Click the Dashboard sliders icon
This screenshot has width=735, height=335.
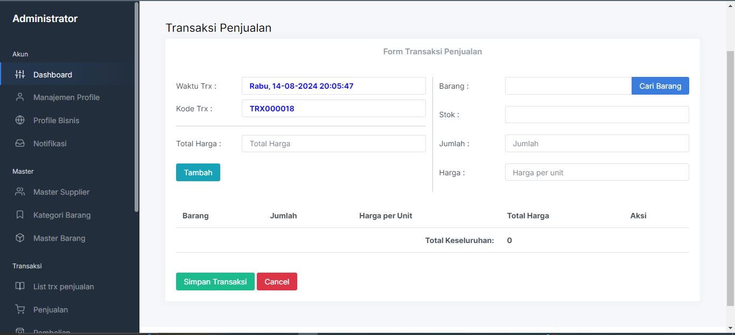(x=20, y=75)
